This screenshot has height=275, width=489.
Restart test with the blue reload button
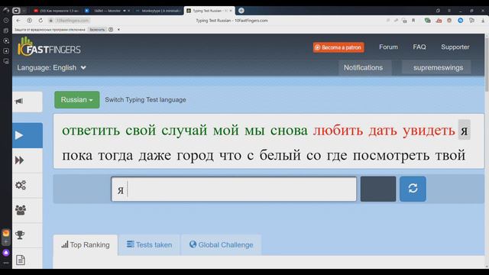(x=413, y=189)
